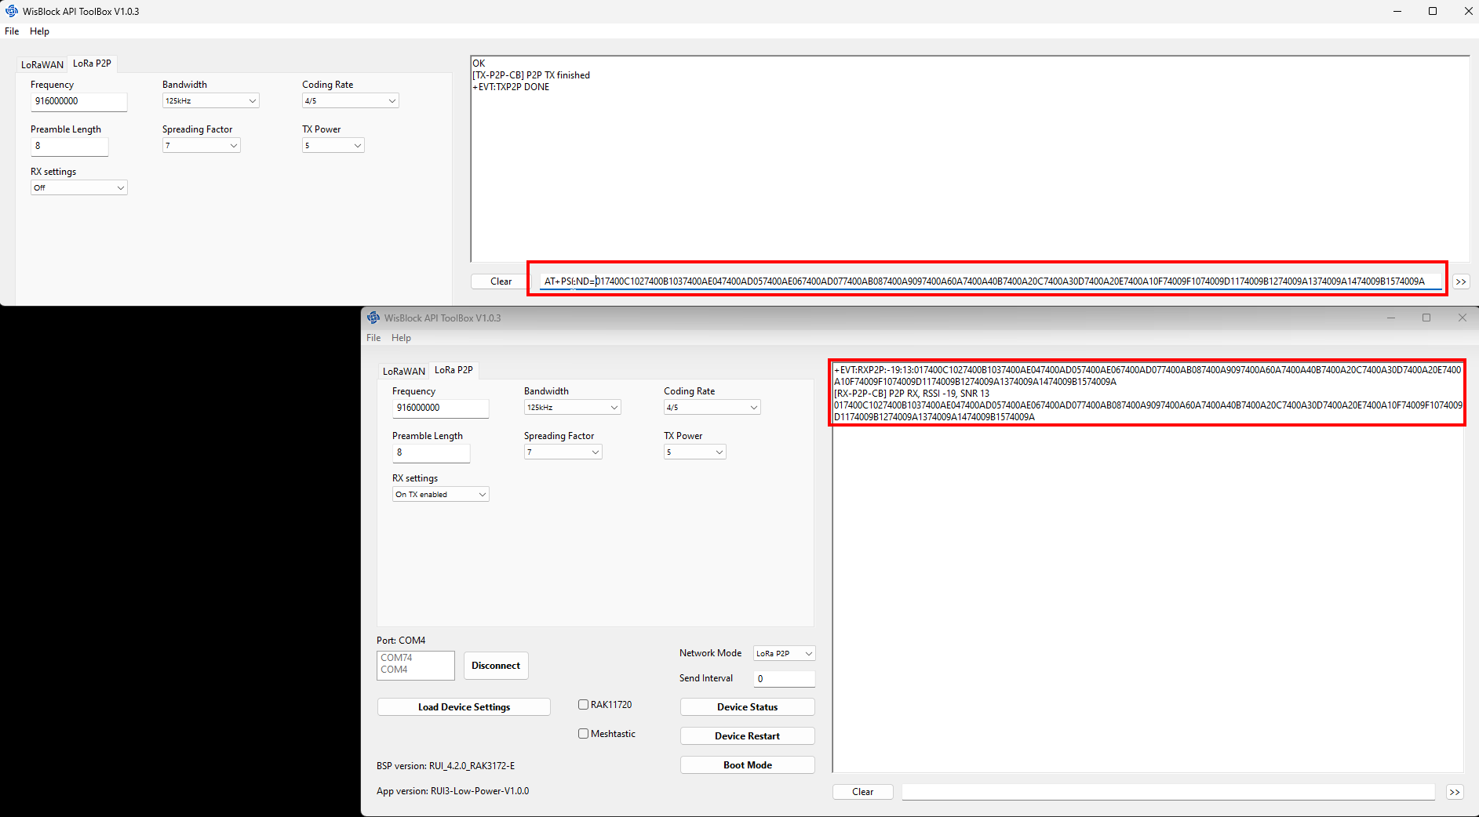Expand the RX settings dropdown showing On TX enabled
This screenshot has width=1479, height=817.
pyautogui.click(x=440, y=495)
